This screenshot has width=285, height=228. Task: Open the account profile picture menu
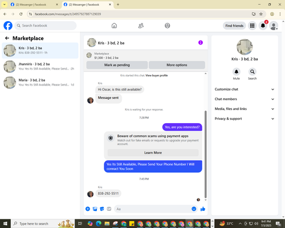point(274,26)
